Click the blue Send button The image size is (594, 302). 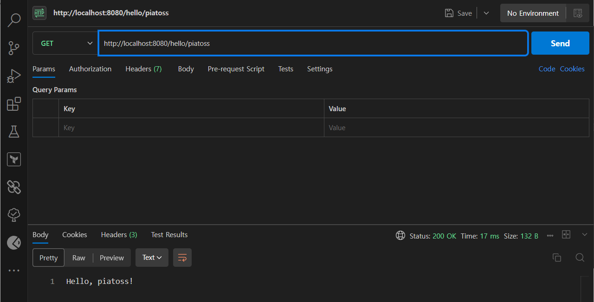point(560,43)
